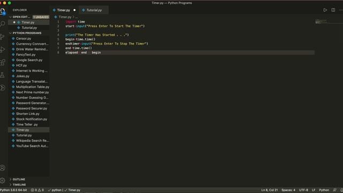Go to line via Ln 8, Col 21
This screenshot has height=193, width=343.
coord(270,190)
